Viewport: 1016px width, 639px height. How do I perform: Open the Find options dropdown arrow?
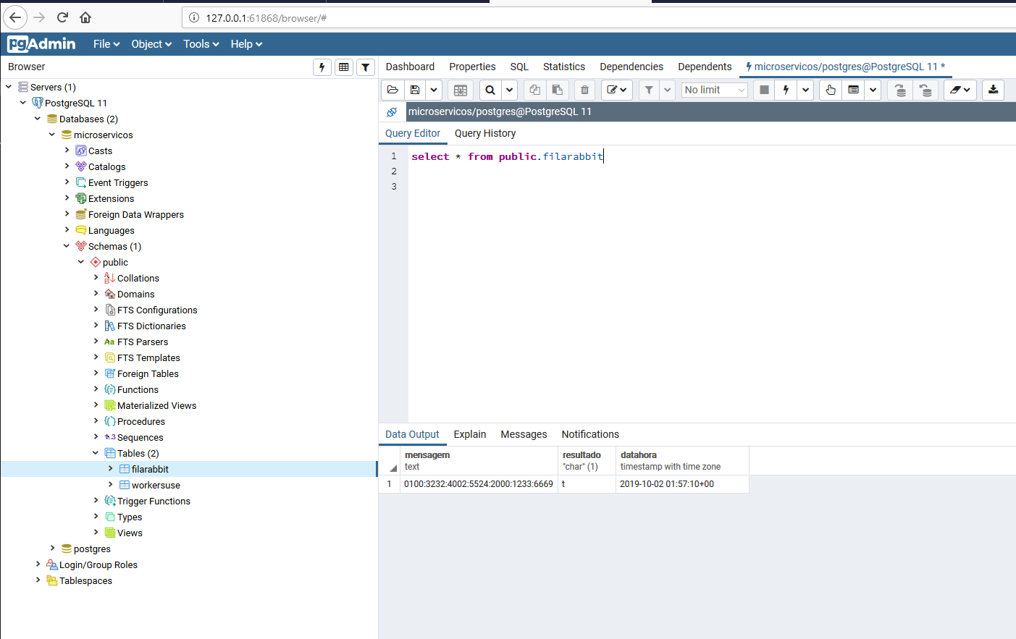(510, 90)
